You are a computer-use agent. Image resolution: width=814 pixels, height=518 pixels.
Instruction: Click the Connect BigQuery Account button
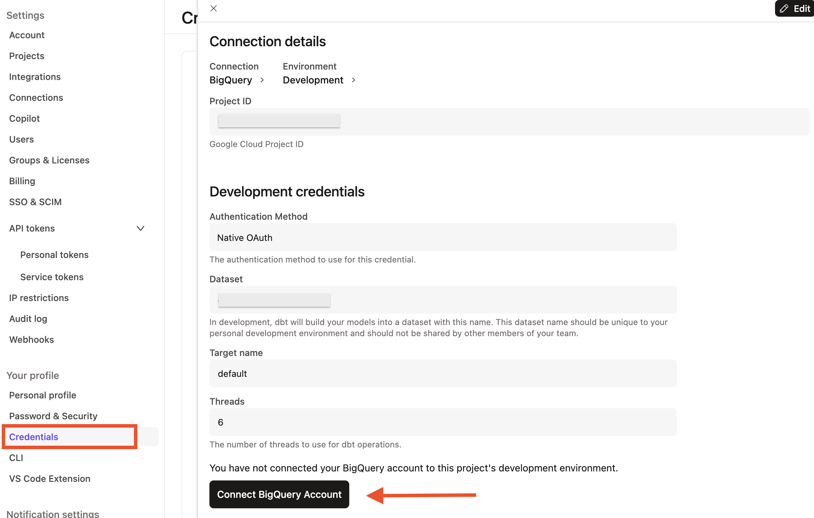[x=279, y=494]
